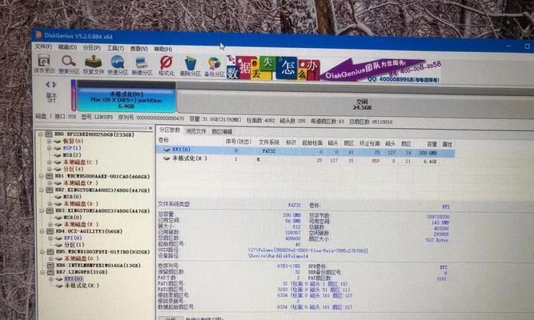Collapse the HD4 OCZ-AGILITY3 disk node
This screenshot has height=320, width=534.
point(42,231)
